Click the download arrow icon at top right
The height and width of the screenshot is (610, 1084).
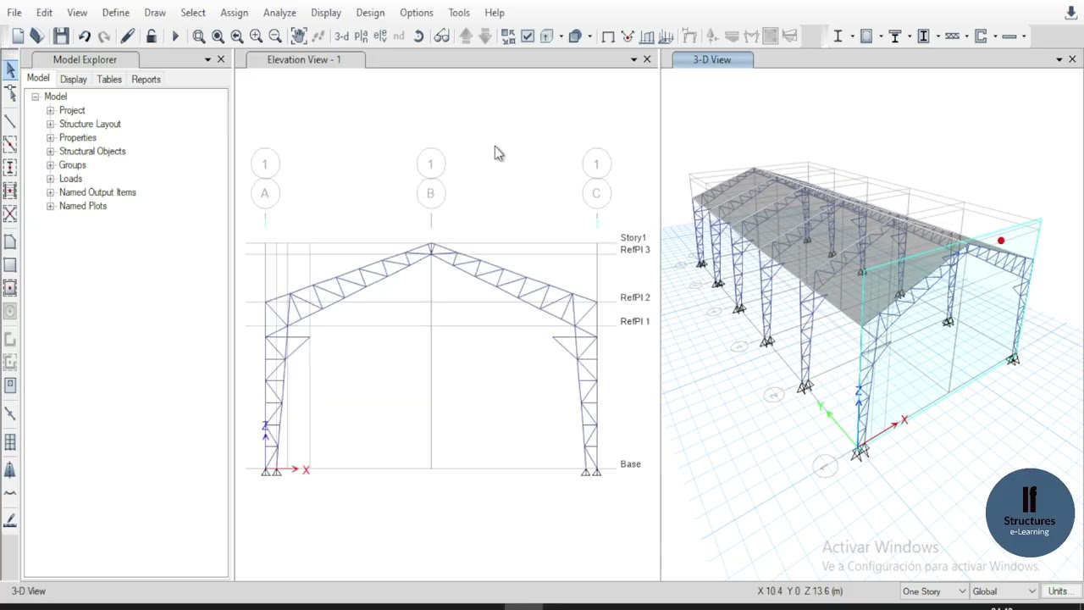click(x=1071, y=13)
